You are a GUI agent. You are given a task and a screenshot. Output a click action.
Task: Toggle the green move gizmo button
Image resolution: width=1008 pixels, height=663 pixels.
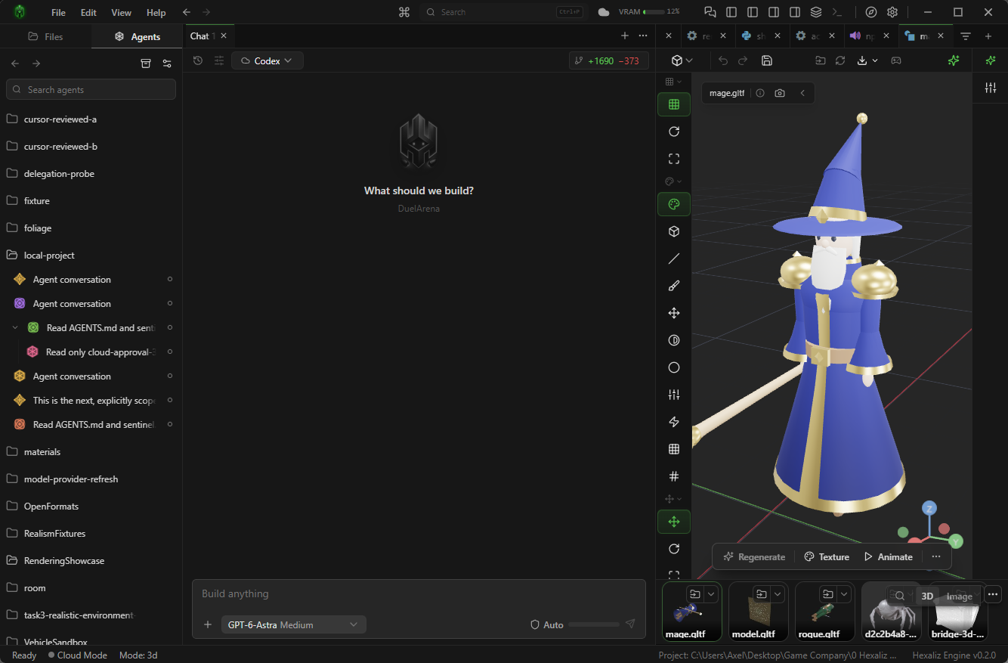(674, 522)
